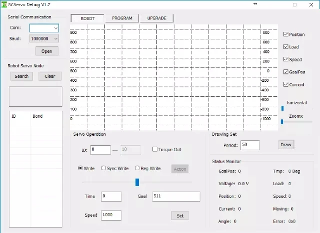Click the horizontal slider handle

coord(282,108)
